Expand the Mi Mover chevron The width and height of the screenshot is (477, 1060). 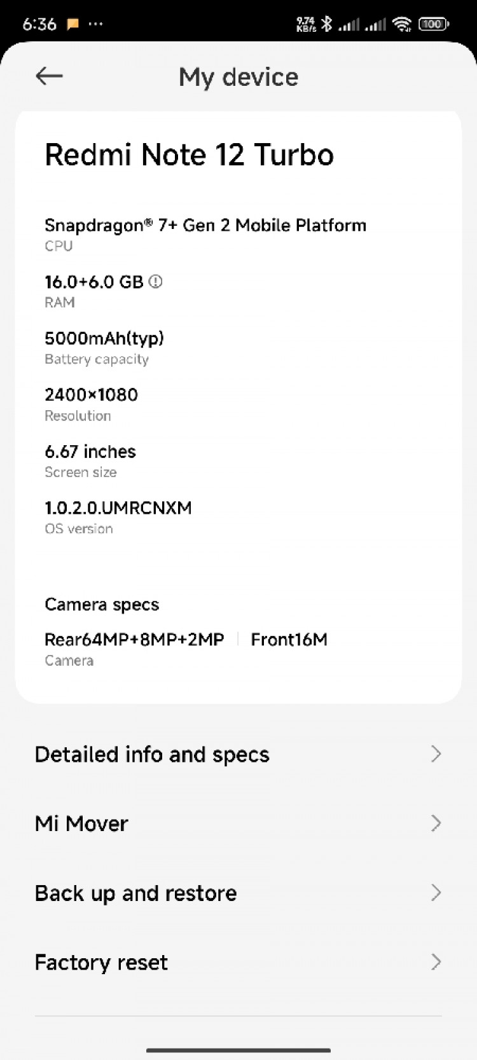(x=436, y=823)
